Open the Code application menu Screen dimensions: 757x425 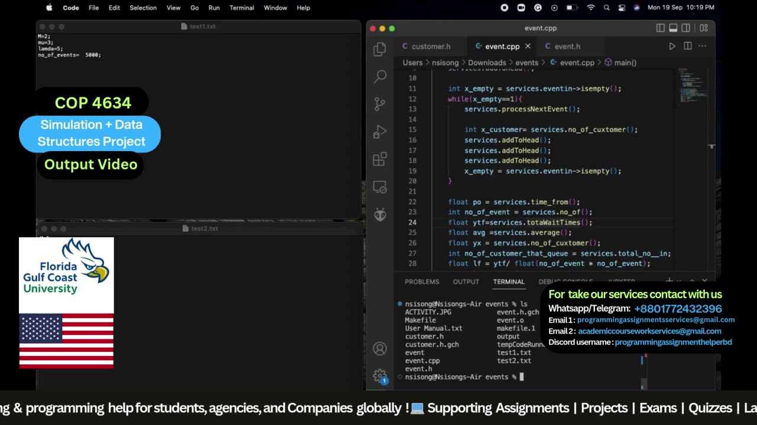tap(70, 8)
